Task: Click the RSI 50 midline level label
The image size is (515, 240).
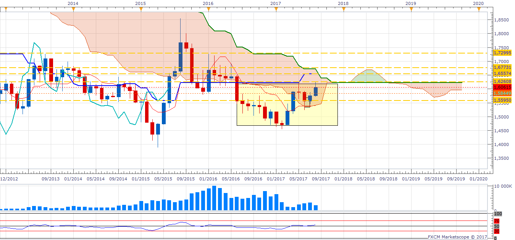Action: pyautogui.click(x=496, y=226)
